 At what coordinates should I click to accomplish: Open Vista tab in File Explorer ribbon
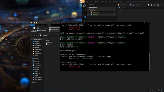(x=49, y=25)
